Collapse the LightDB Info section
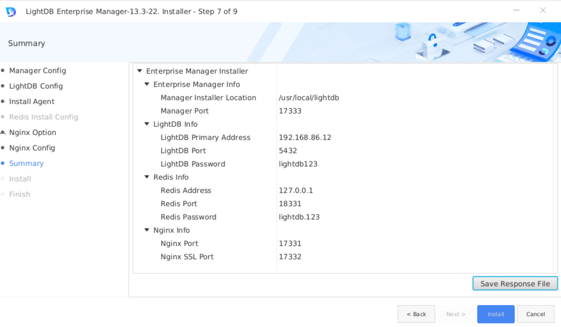 click(x=147, y=124)
